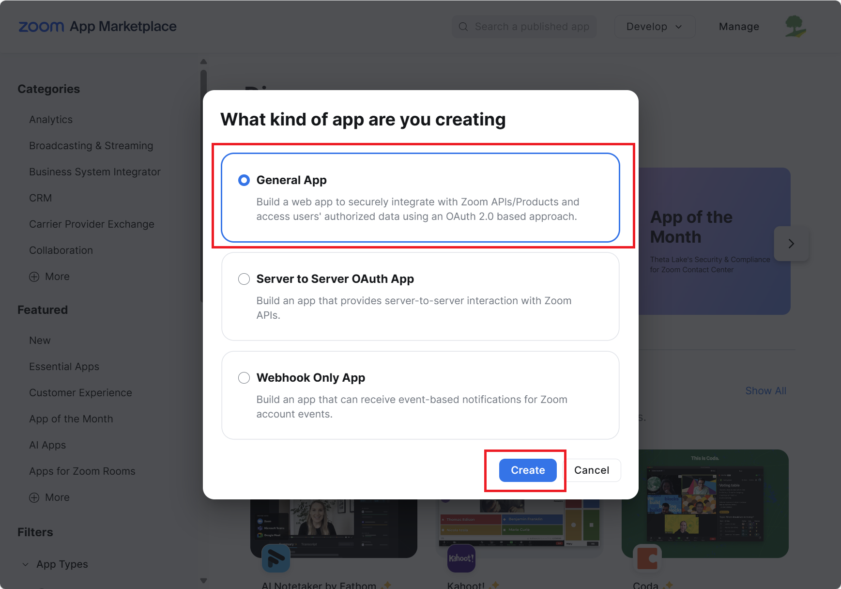841x589 pixels.
Task: Click the Coda app icon
Action: [x=647, y=558]
